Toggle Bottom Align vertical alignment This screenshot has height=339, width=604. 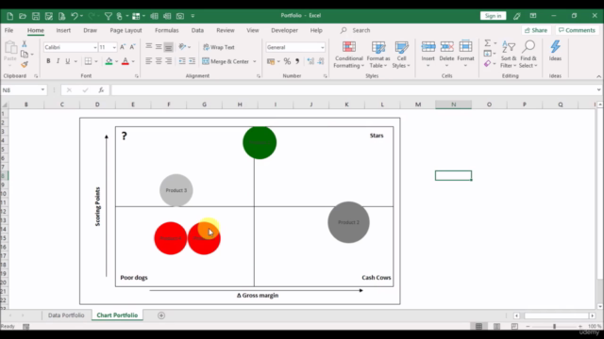168,47
